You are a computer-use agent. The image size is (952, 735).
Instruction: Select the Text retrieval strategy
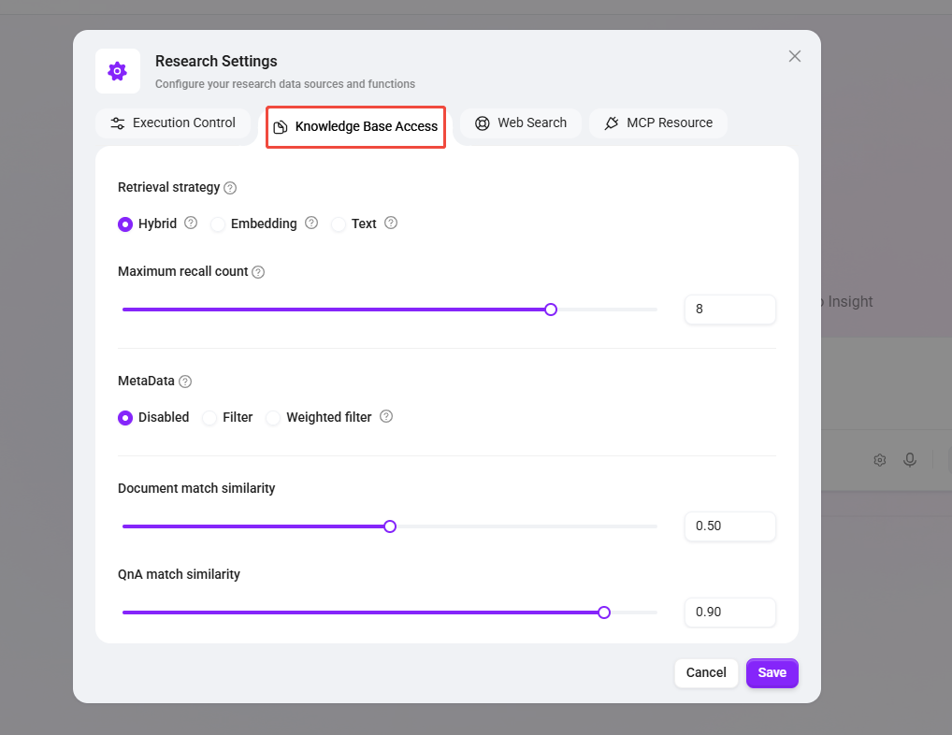point(339,224)
